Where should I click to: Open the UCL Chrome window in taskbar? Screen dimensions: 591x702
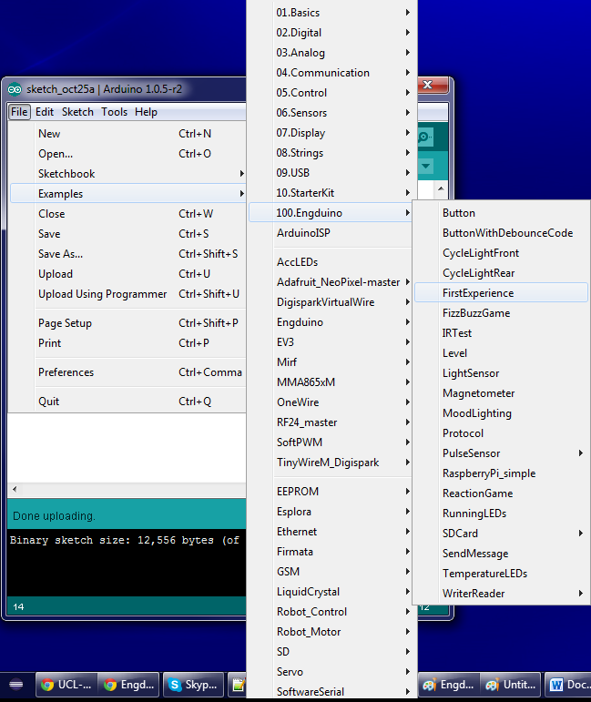(66, 685)
